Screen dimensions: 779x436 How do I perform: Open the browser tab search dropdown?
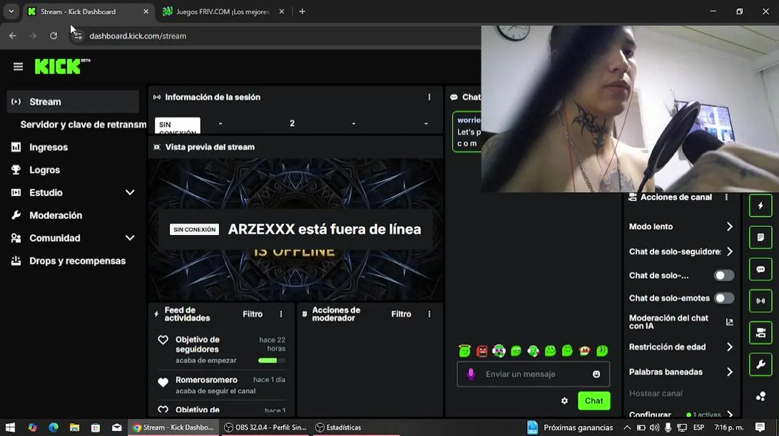click(x=11, y=12)
